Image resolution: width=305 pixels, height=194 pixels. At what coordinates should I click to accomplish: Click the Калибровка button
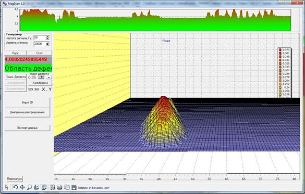point(40,83)
